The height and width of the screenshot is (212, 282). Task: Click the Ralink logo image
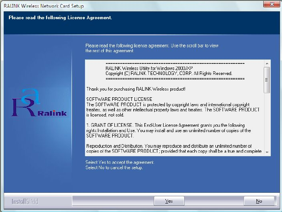tap(39, 102)
